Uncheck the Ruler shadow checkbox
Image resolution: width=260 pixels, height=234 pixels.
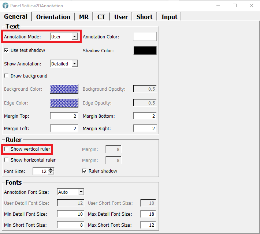85,171
